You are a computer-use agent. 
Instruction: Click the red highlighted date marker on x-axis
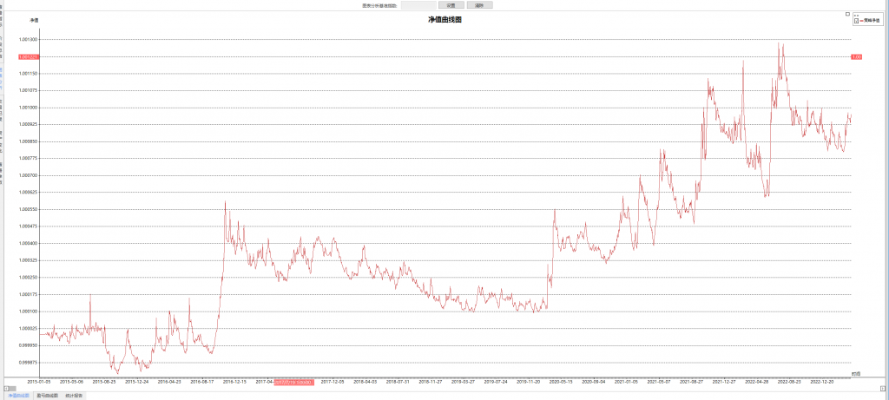click(293, 380)
